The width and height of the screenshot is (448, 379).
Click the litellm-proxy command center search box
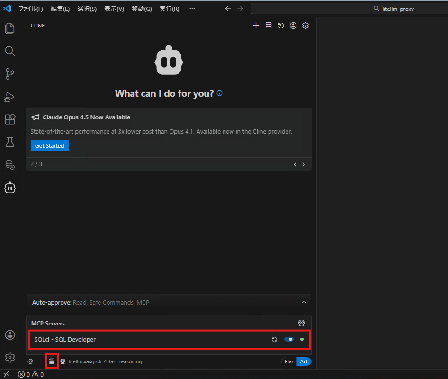click(349, 9)
